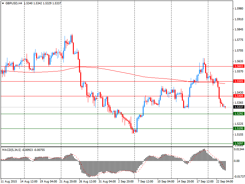Click the 1.5570 price scale value
The image size is (245, 184).
239,71
